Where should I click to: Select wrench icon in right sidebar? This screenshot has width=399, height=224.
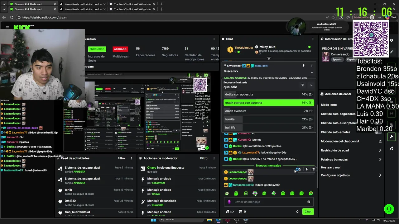pyautogui.click(x=392, y=137)
